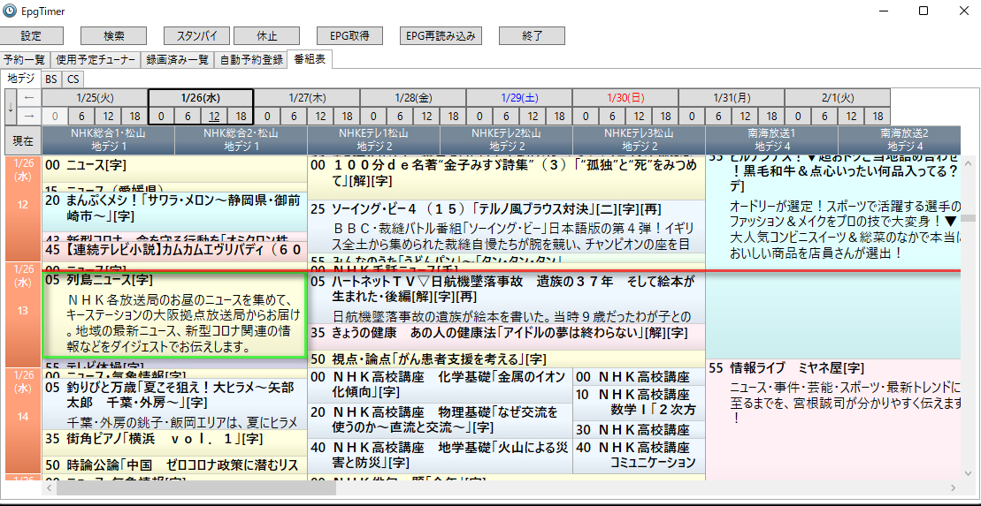Select the 釣りびと万歳 program at 14:05

[174, 404]
